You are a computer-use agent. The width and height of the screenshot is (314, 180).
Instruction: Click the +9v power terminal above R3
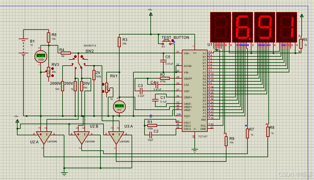[x=151, y=14]
